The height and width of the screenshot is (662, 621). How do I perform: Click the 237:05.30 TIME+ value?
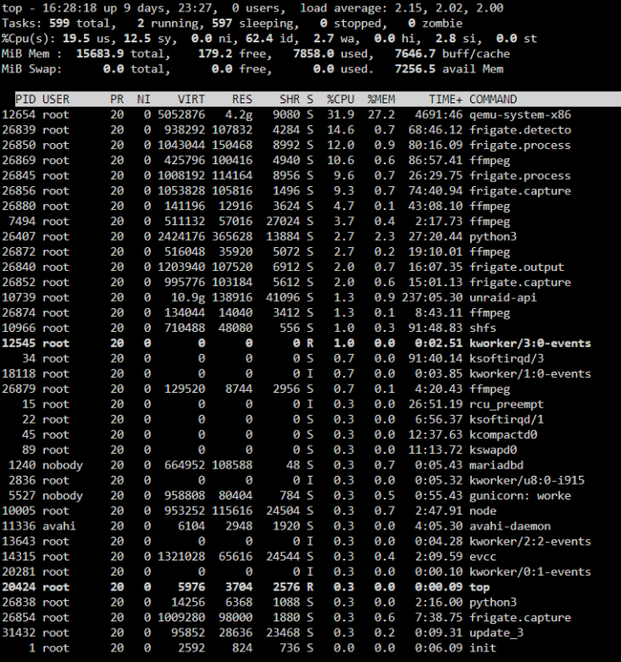(x=432, y=297)
